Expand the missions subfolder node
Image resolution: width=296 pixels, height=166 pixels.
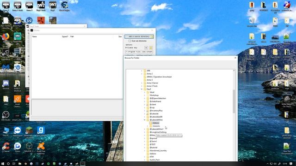coord(148,126)
